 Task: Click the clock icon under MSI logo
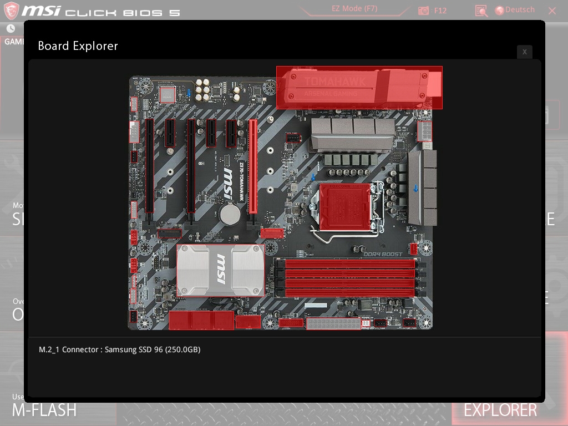pos(11,28)
